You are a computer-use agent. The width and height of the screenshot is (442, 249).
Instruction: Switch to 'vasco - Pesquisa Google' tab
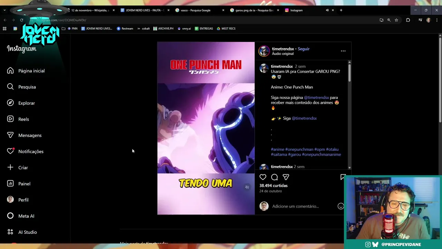tap(200, 10)
